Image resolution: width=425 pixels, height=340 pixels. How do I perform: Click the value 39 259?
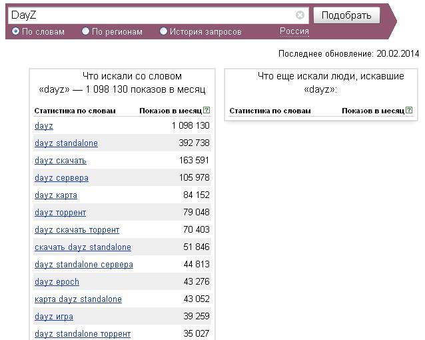[x=197, y=316]
